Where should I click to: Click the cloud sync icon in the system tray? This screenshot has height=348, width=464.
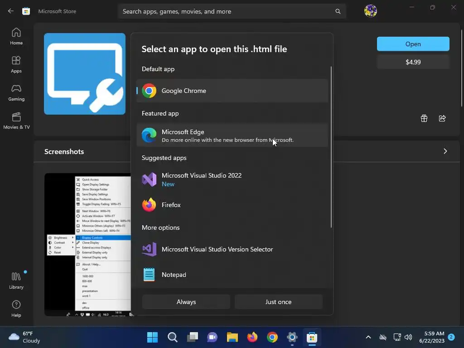click(x=382, y=337)
